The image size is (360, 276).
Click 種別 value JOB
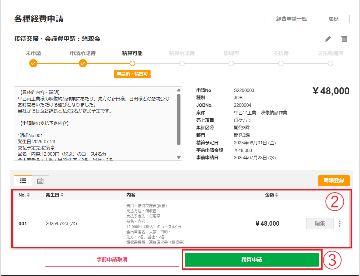coord(238,98)
